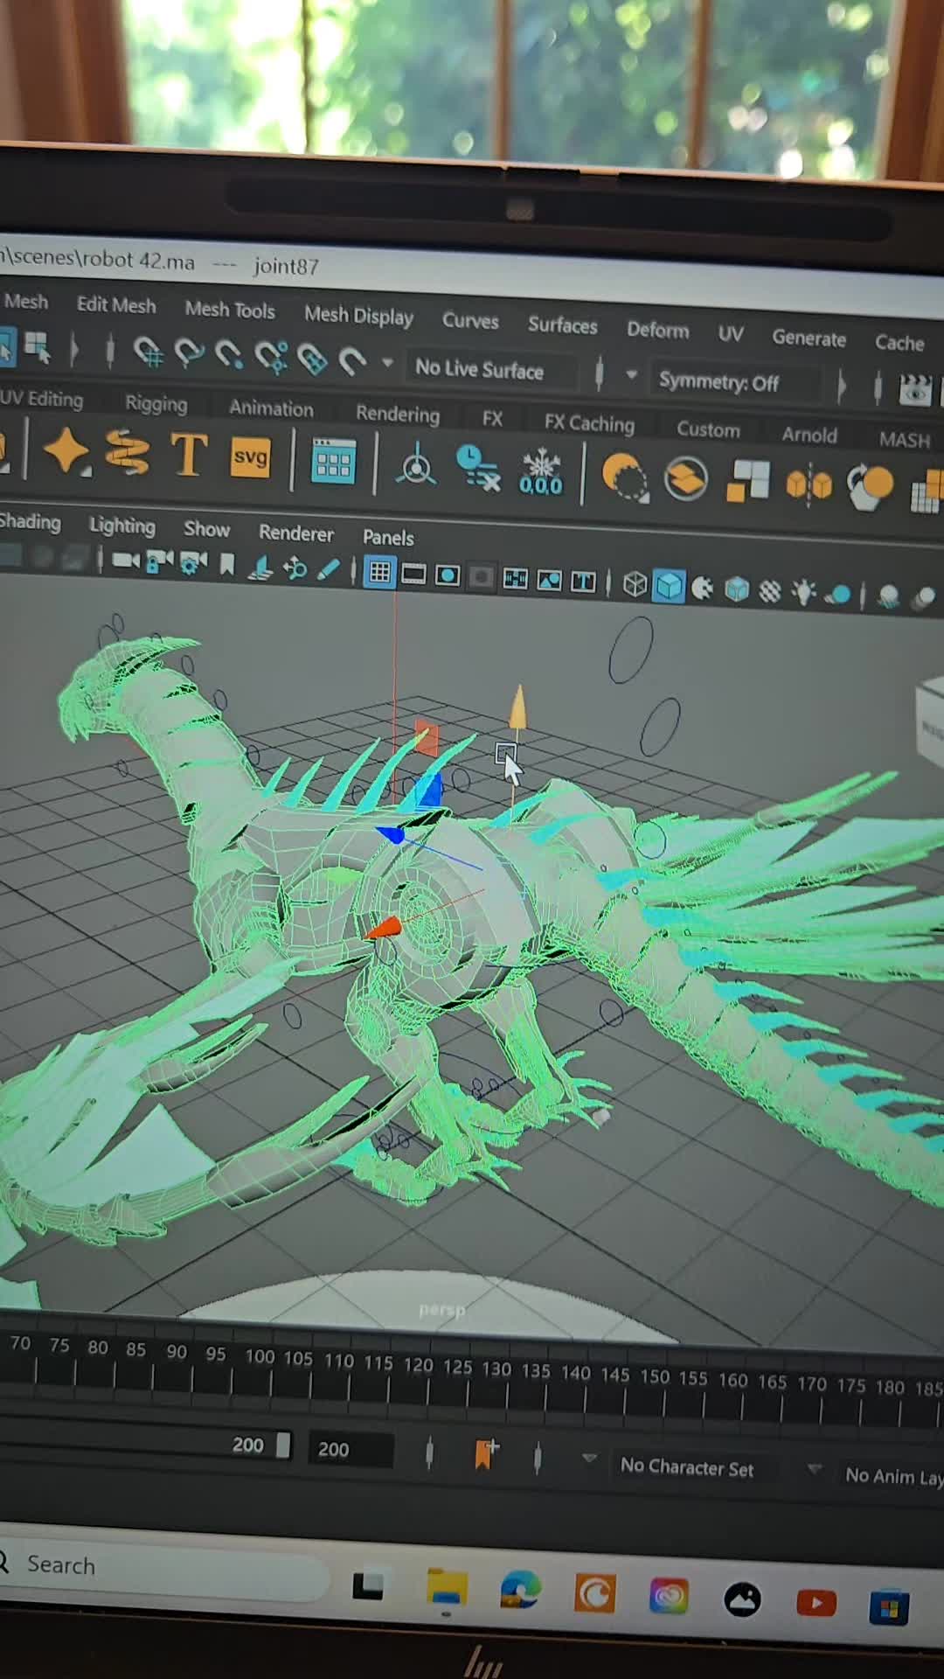Click the select camera icon in panel toolbar
Image resolution: width=944 pixels, height=1679 pixels.
coord(125,560)
